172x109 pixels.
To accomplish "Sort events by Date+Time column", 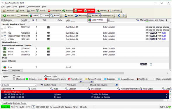I will [x=8, y=89].
